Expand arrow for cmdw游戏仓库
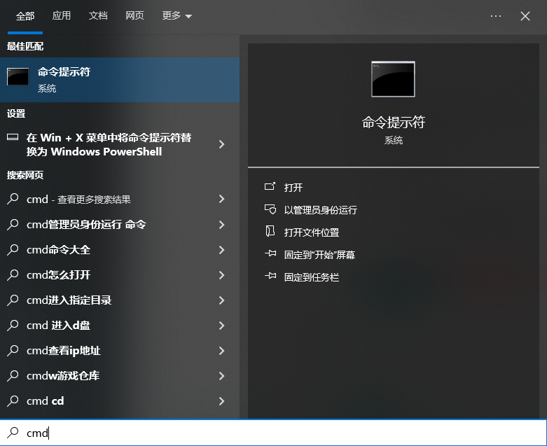This screenshot has width=547, height=446. (x=221, y=376)
